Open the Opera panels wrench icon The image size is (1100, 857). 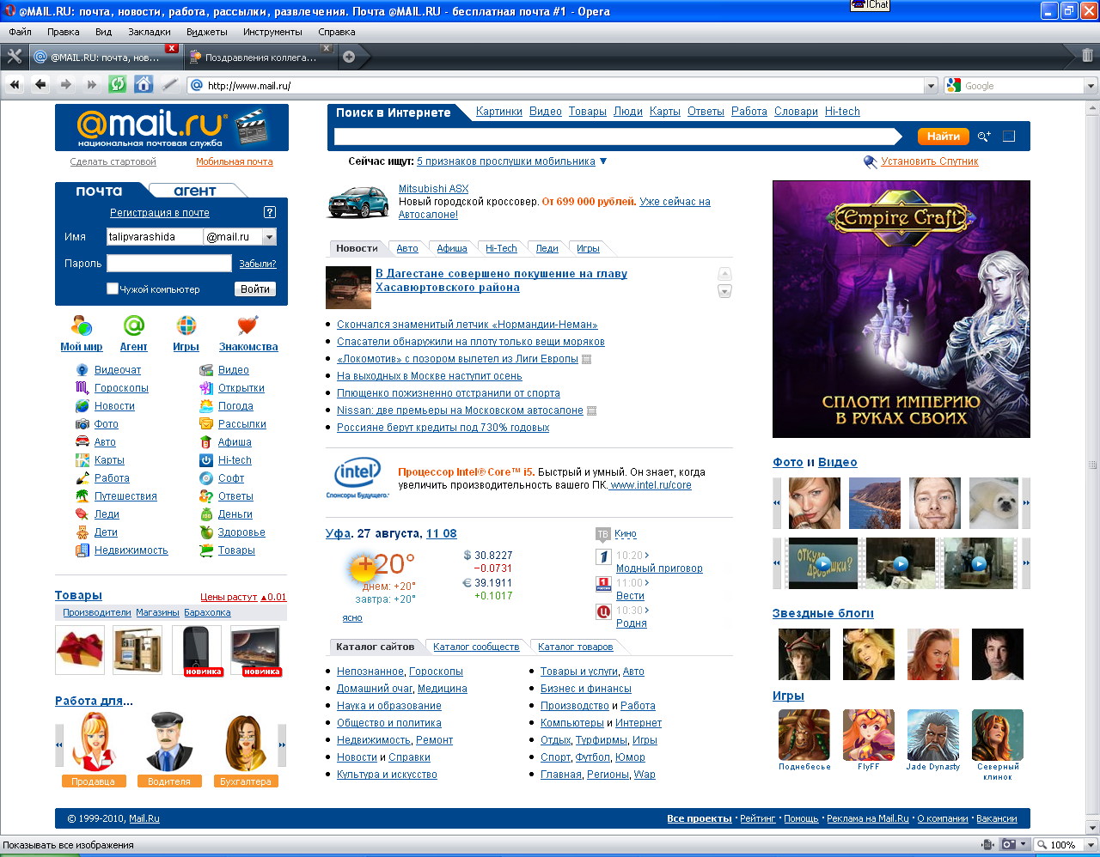[14, 57]
